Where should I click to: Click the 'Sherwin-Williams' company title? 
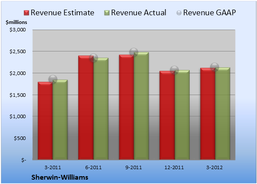[60, 177]
